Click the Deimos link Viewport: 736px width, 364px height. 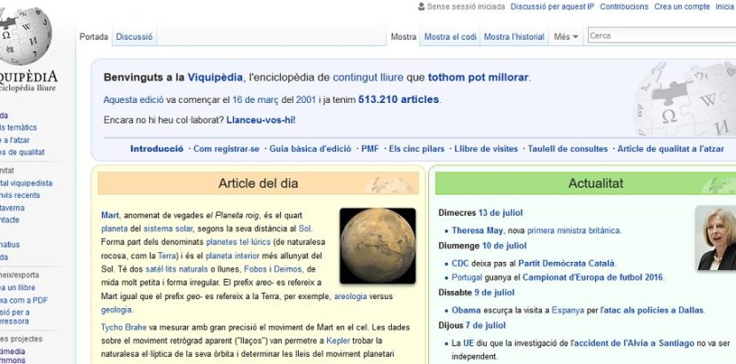pos(287,270)
